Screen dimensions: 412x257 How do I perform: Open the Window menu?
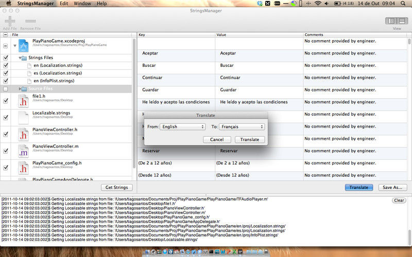pos(82,4)
